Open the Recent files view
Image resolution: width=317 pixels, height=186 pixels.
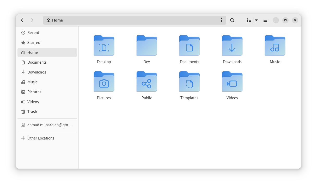(x=33, y=32)
